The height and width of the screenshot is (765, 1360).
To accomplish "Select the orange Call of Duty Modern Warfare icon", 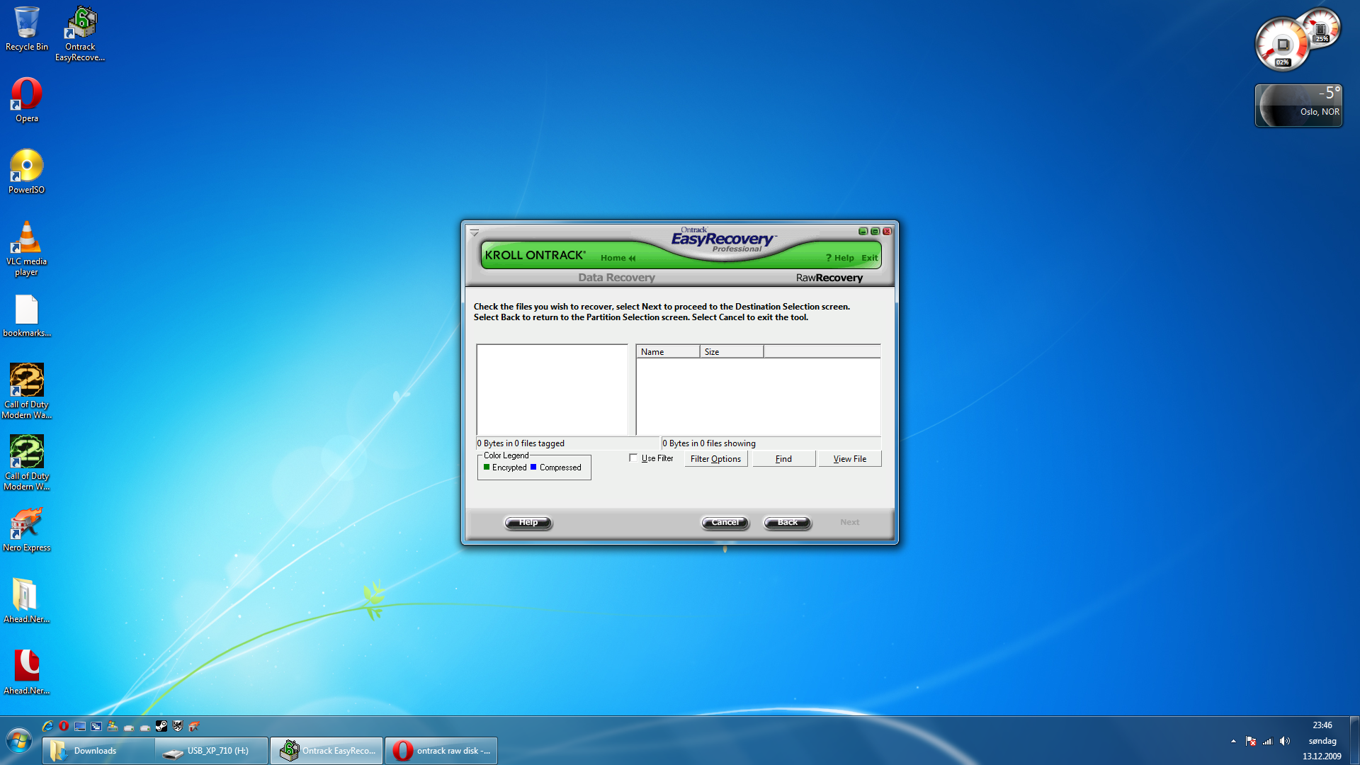I will tap(26, 391).
